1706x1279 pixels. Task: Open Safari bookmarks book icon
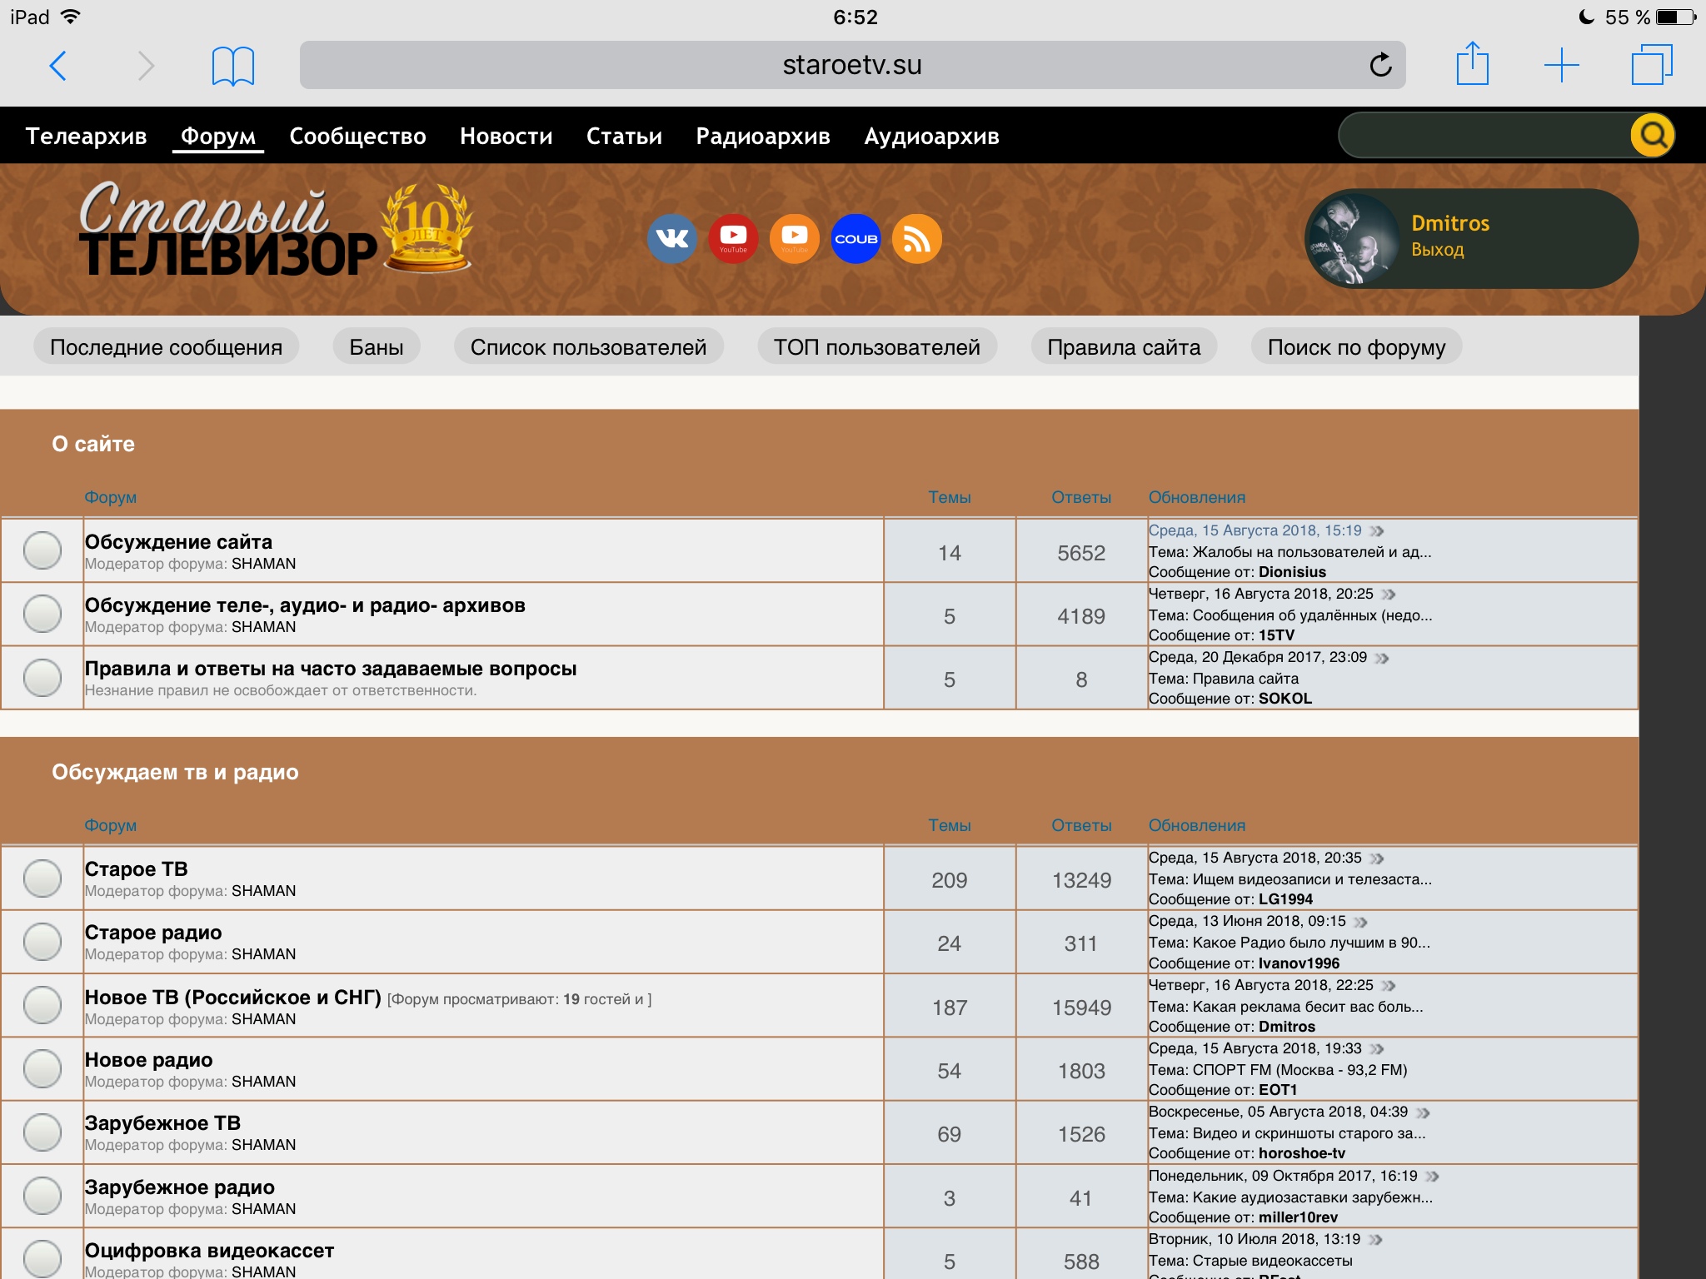[x=232, y=66]
